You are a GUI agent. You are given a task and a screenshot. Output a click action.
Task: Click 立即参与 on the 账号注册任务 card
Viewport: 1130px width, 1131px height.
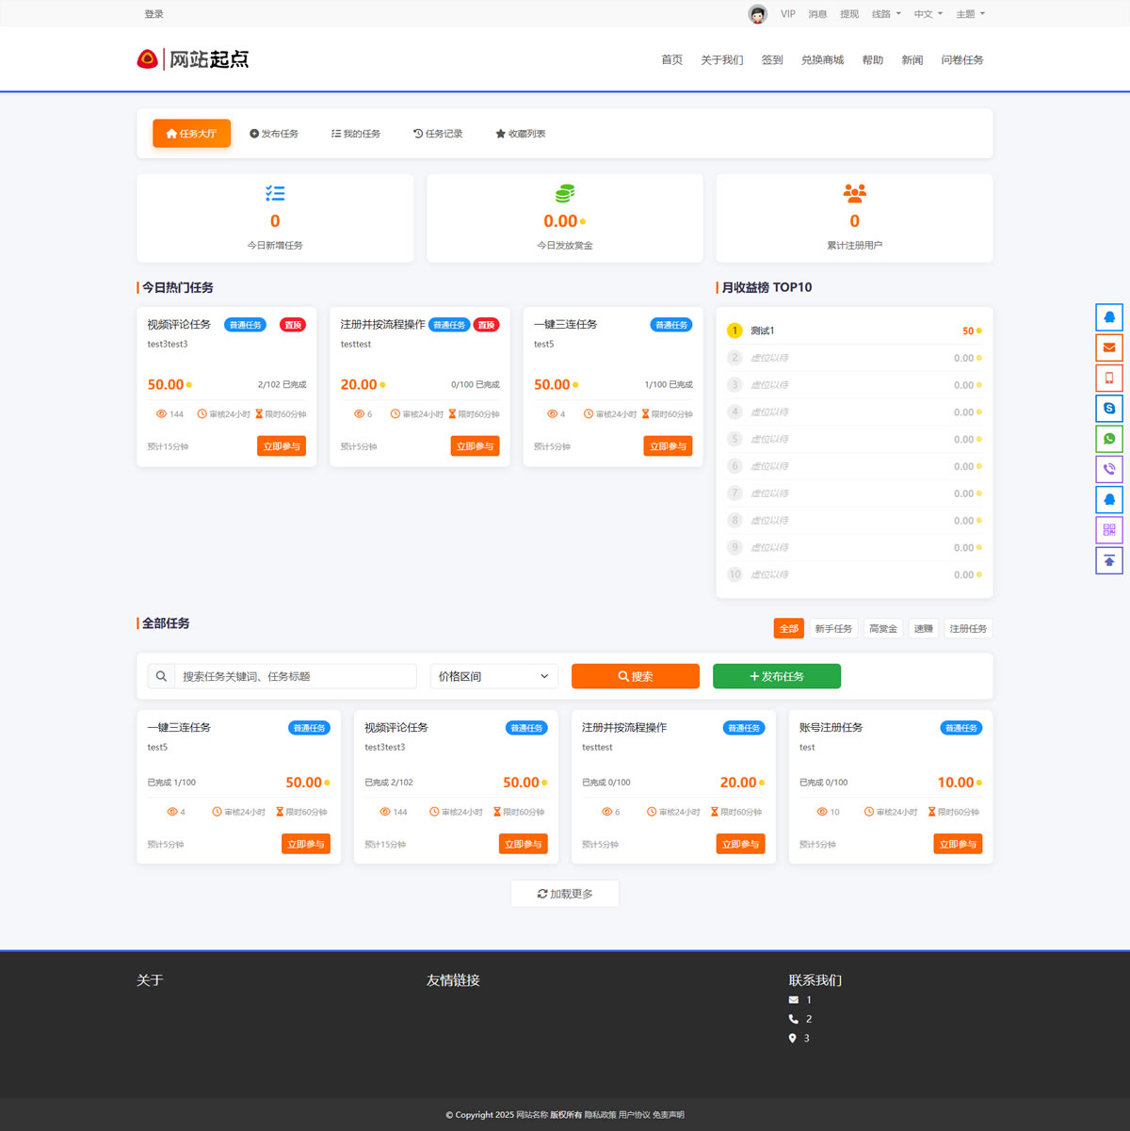coord(957,844)
